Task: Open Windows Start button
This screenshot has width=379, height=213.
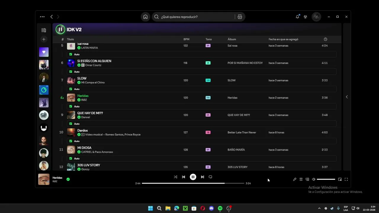Action: [150, 208]
